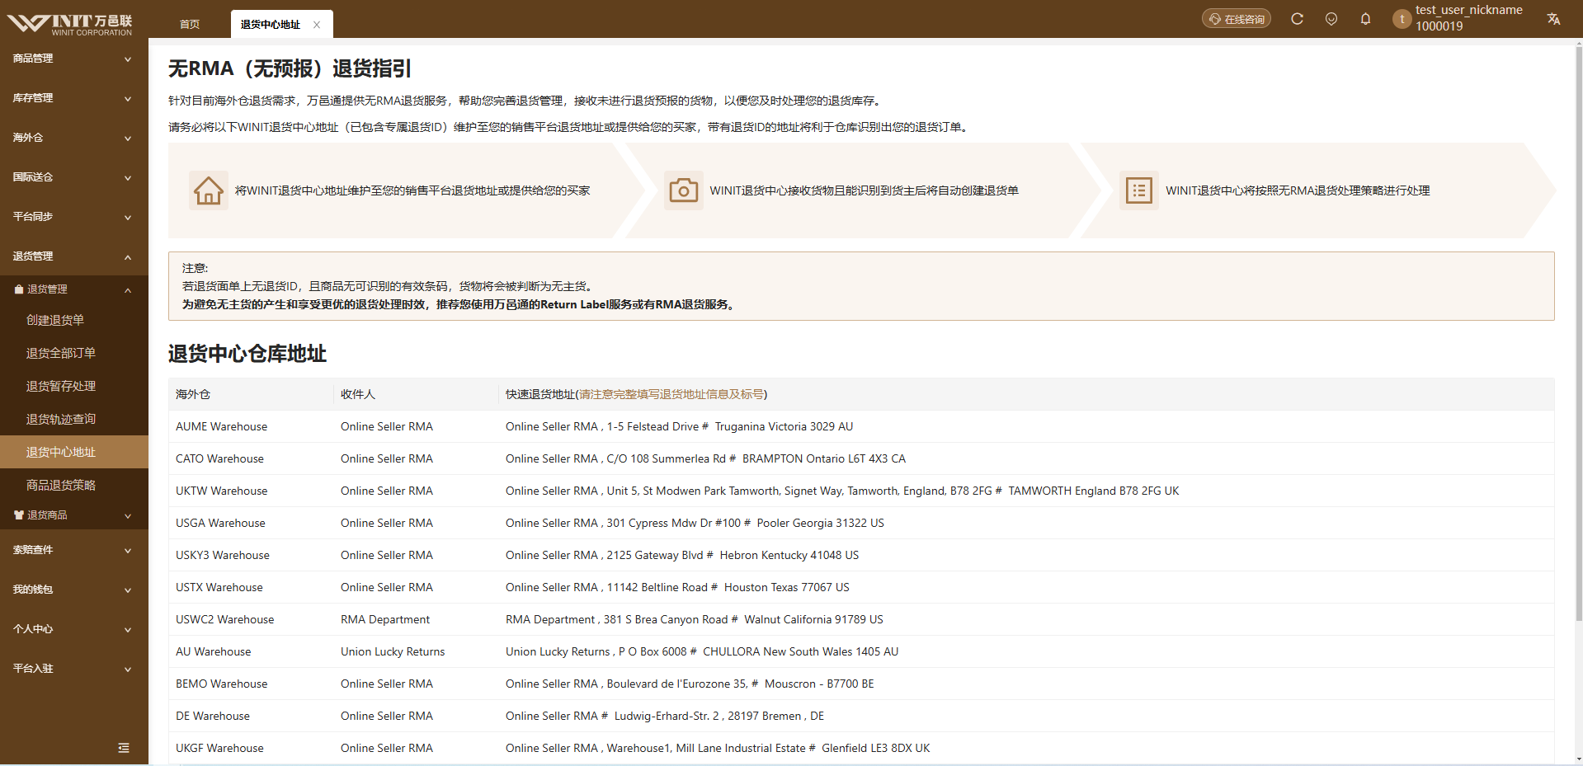Expand the 国际送仓 menu

pyautogui.click(x=74, y=177)
